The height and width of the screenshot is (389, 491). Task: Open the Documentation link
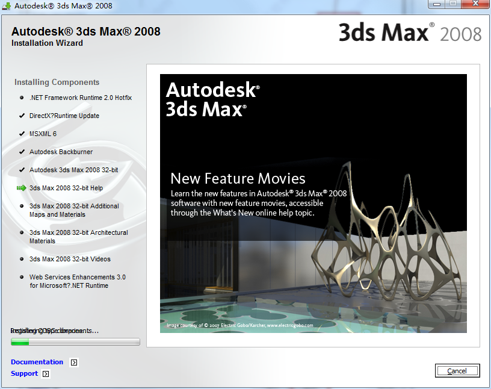pos(37,362)
